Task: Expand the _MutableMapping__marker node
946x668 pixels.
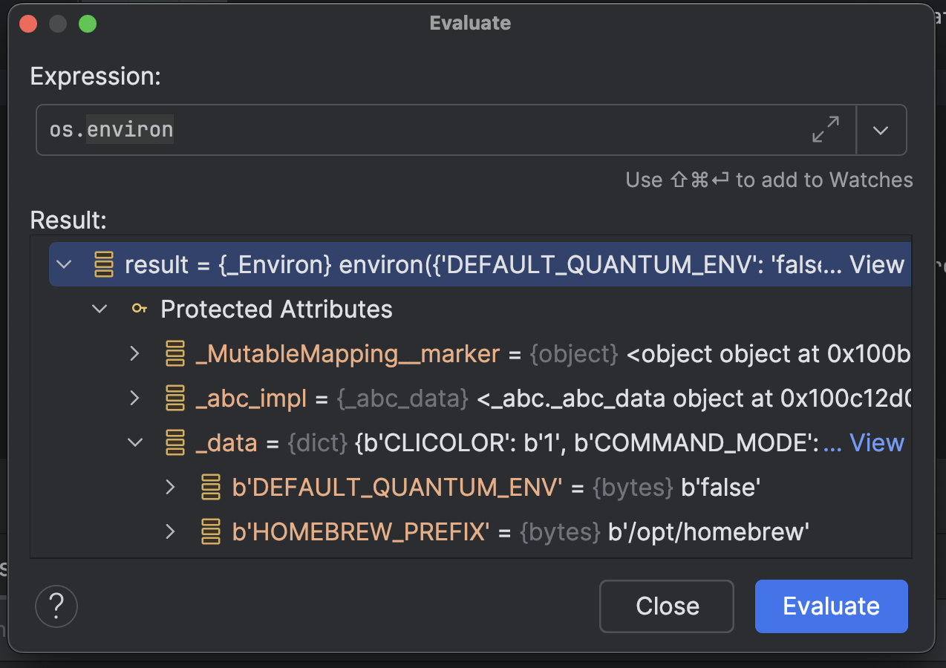Action: click(134, 353)
